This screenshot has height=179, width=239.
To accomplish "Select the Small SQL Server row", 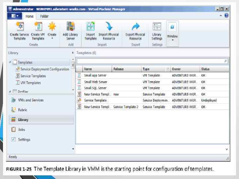I will click(x=152, y=88).
